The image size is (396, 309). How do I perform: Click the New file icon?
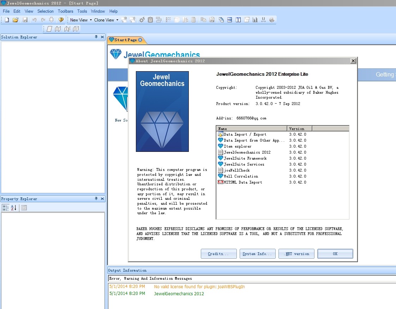click(x=7, y=20)
